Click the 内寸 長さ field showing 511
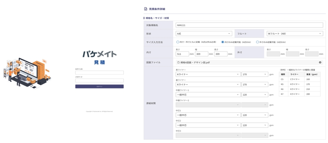 182,54
